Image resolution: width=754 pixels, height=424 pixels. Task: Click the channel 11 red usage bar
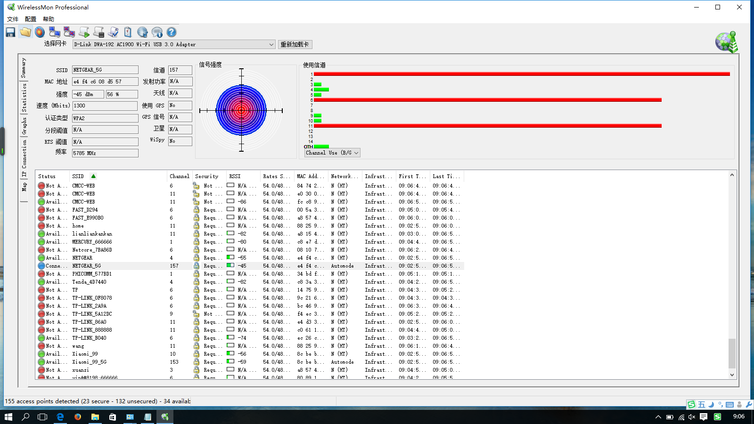coord(488,126)
